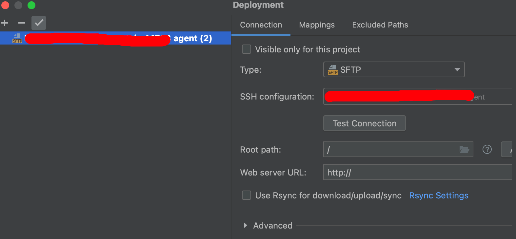Click the Root path text field
Image resolution: width=516 pixels, height=239 pixels.
[x=390, y=150]
